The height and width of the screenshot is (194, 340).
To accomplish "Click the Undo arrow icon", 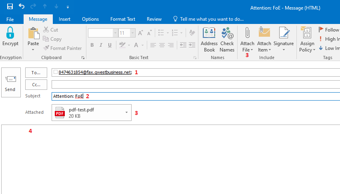I will (22, 7).
